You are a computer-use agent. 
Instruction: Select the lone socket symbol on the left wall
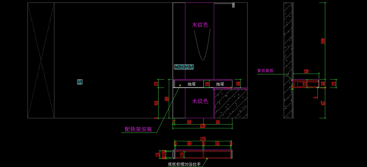80,82
